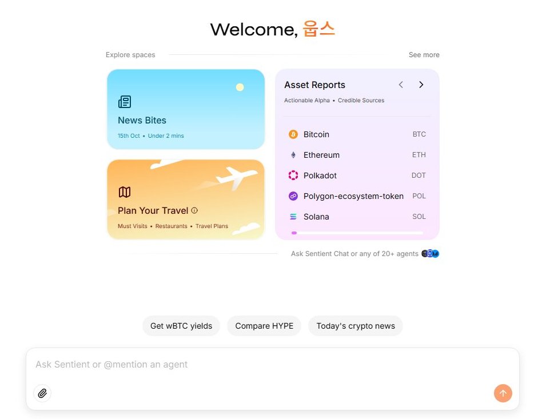Click the Ethereum diamond logo
The image size is (550, 419).
[293, 155]
